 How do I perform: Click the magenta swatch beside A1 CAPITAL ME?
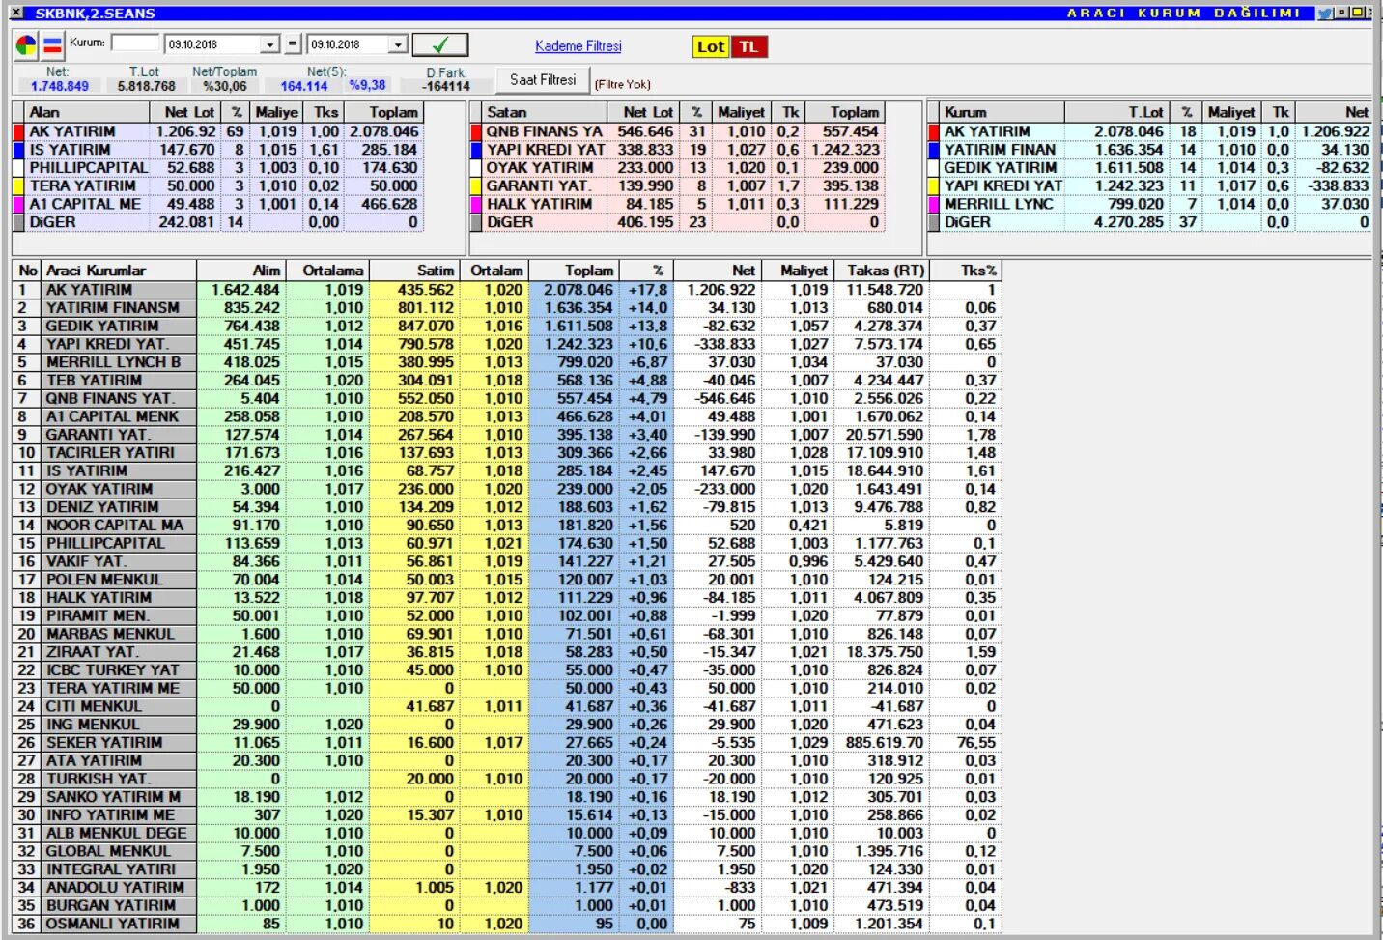[x=18, y=204]
